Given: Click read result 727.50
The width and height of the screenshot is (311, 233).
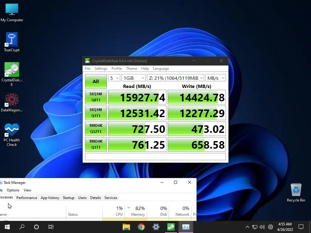Looking at the screenshot, I should click(137, 129).
